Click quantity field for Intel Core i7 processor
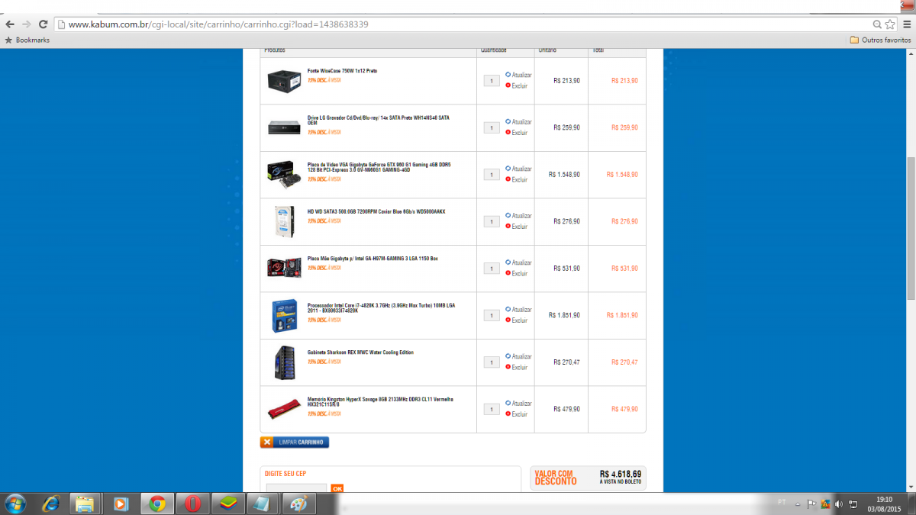 [x=492, y=315]
